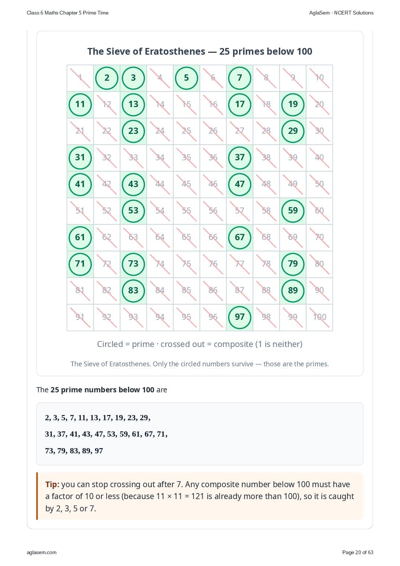Click the circled prime 71
This screenshot has height=566, width=400.
pyautogui.click(x=80, y=264)
